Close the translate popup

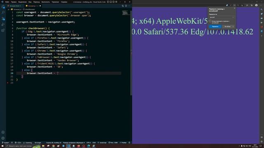pos(235,8)
